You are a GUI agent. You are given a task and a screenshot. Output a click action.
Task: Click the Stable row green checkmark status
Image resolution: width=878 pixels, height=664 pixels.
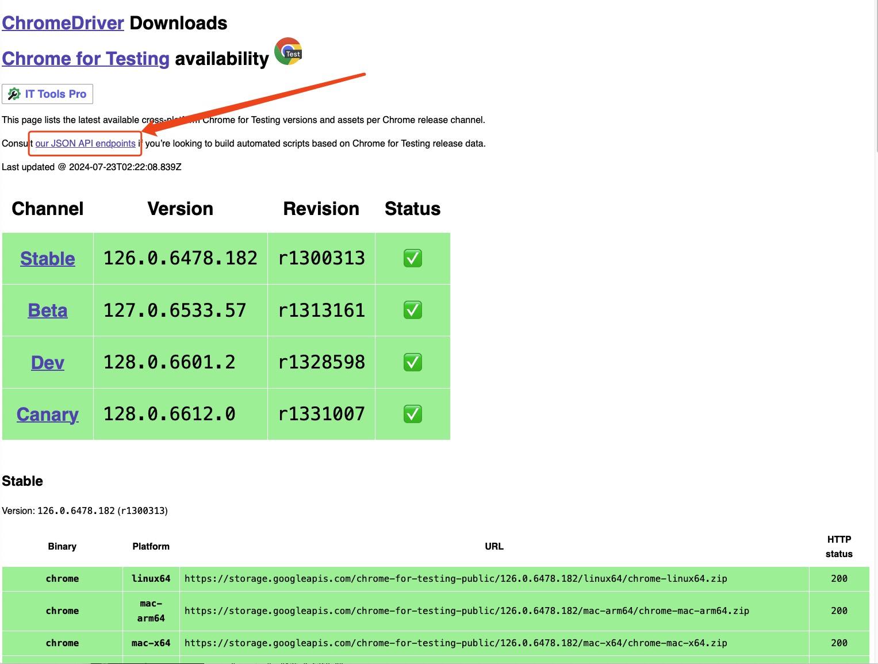[413, 259]
